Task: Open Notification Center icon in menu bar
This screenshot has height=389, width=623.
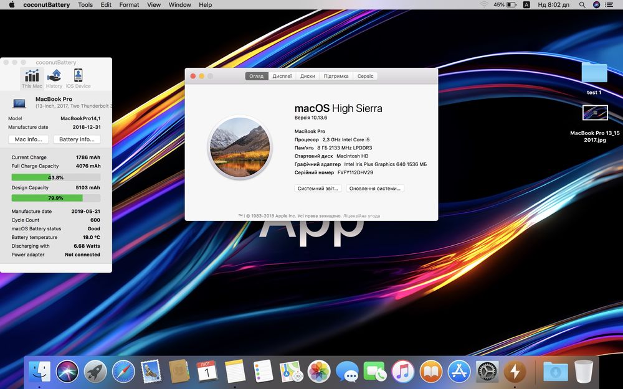Action: tap(609, 5)
